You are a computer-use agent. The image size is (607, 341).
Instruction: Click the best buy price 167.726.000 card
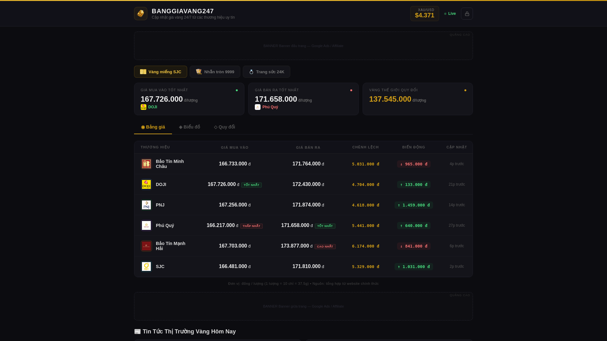189,99
